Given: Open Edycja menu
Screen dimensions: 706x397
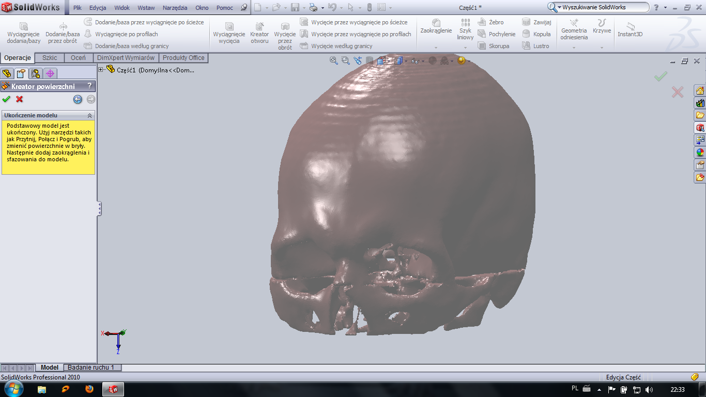Looking at the screenshot, I should (98, 8).
